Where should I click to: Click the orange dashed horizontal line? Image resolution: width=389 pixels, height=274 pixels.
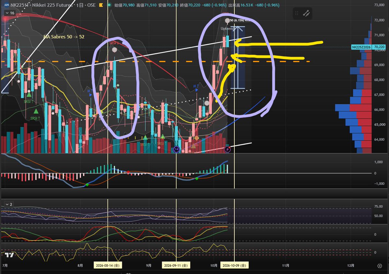tap(156, 61)
